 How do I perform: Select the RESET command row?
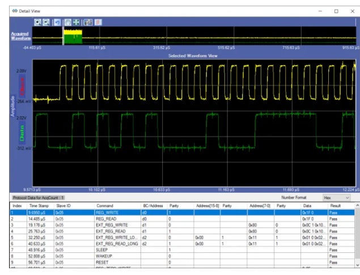[x=183, y=262]
